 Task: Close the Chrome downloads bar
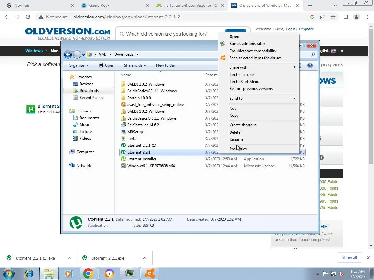click(x=368, y=258)
